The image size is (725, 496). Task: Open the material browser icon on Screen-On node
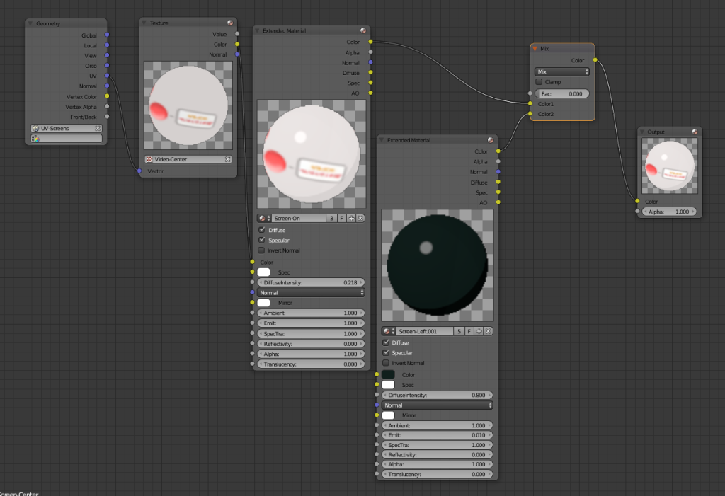pos(263,218)
